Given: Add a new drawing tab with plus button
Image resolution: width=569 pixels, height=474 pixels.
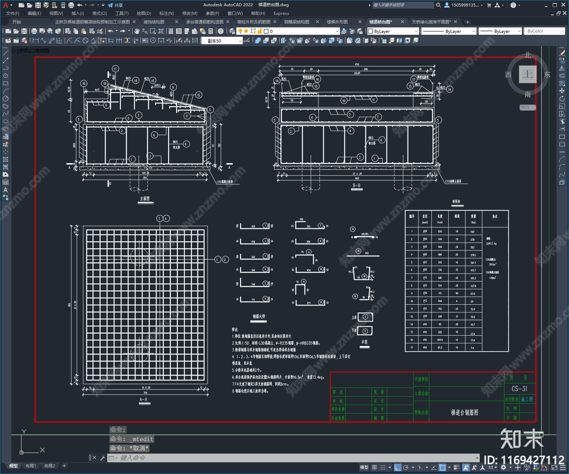Looking at the screenshot, I should [468, 22].
